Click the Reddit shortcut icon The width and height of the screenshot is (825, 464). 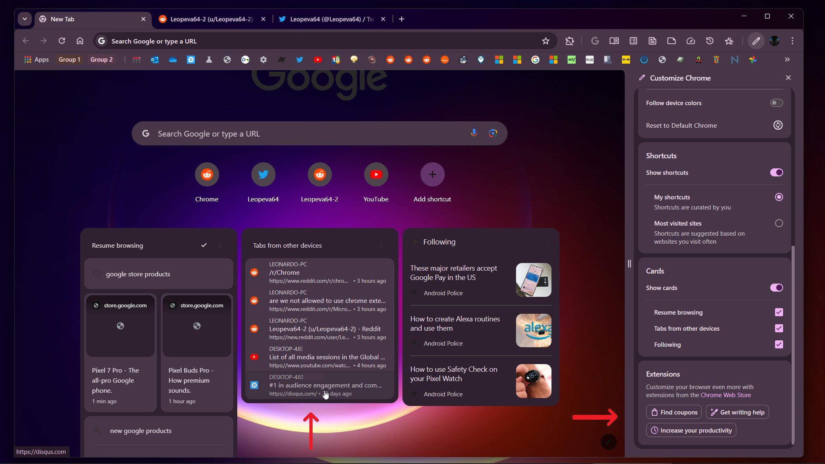206,174
